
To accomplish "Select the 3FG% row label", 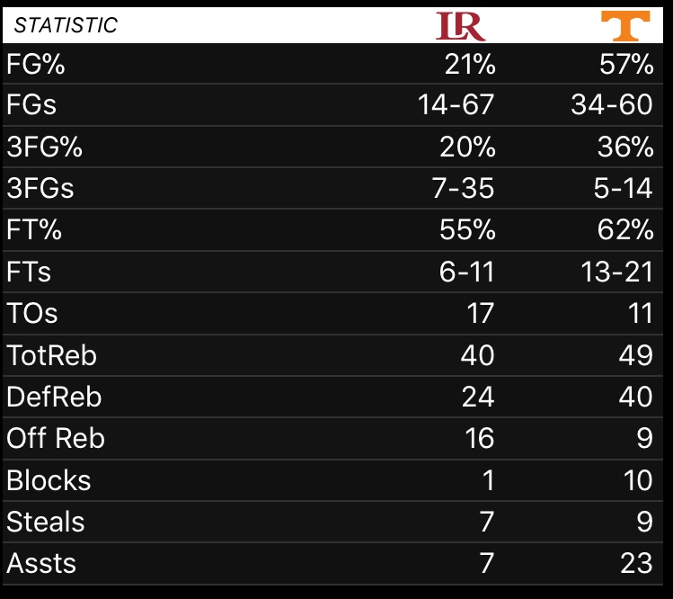I will 44,147.
